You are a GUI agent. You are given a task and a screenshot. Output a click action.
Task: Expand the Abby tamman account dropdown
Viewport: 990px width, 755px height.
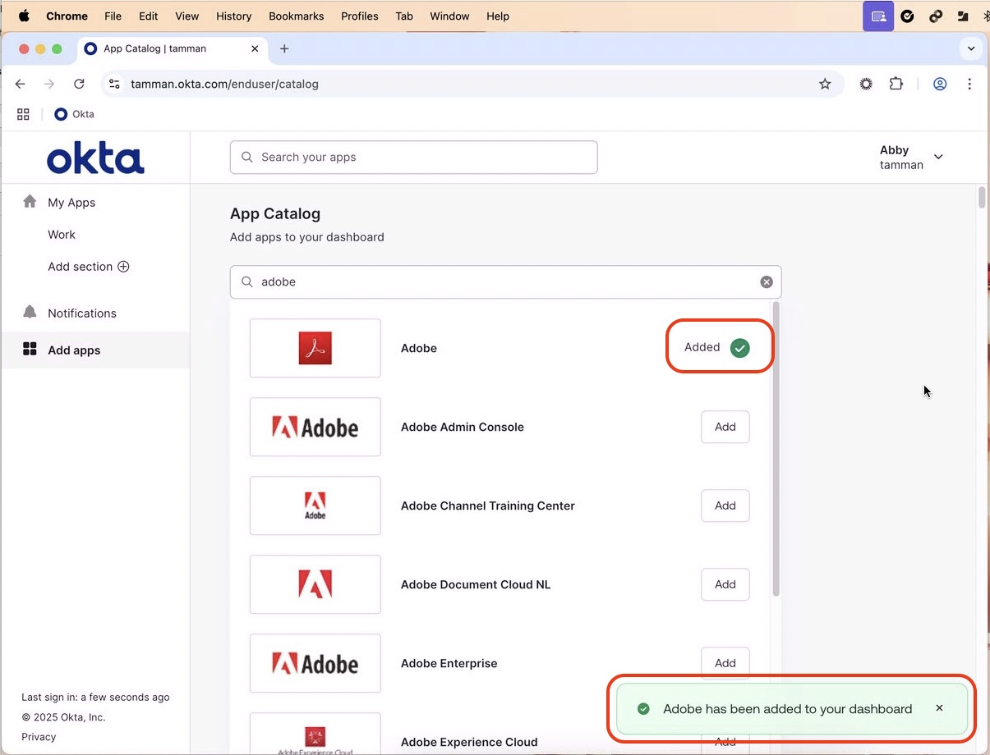click(x=938, y=157)
